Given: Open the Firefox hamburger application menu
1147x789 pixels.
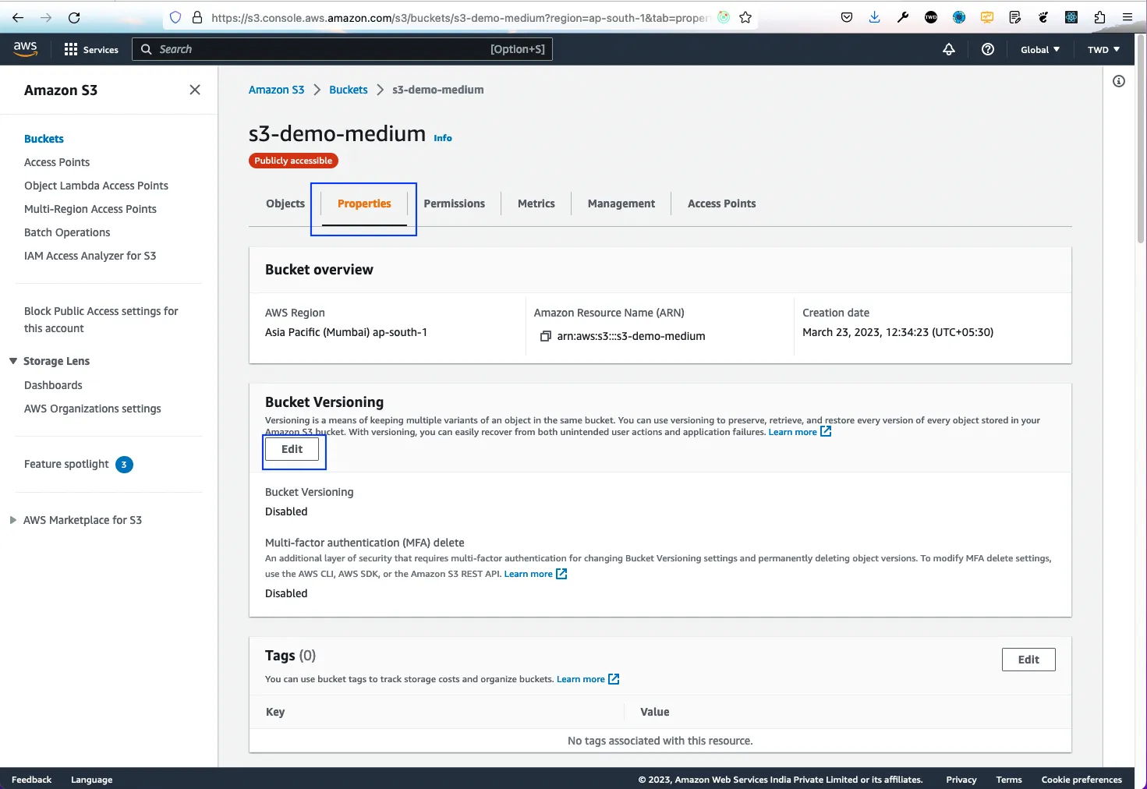Looking at the screenshot, I should click(1128, 17).
